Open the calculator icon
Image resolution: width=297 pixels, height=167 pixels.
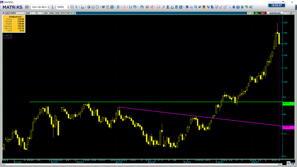click(242, 7)
